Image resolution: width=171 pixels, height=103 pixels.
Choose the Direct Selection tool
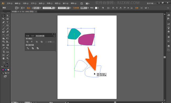(7, 16)
